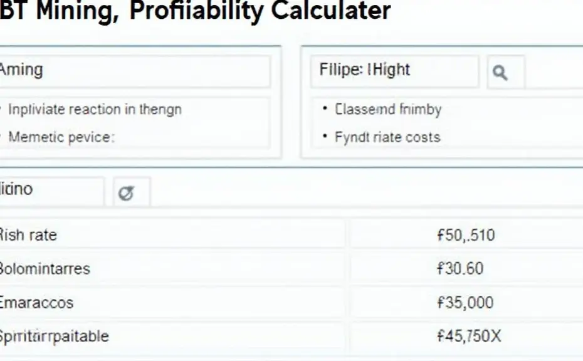Click the f35,000 value cell
This screenshot has height=361, width=583.
465,303
